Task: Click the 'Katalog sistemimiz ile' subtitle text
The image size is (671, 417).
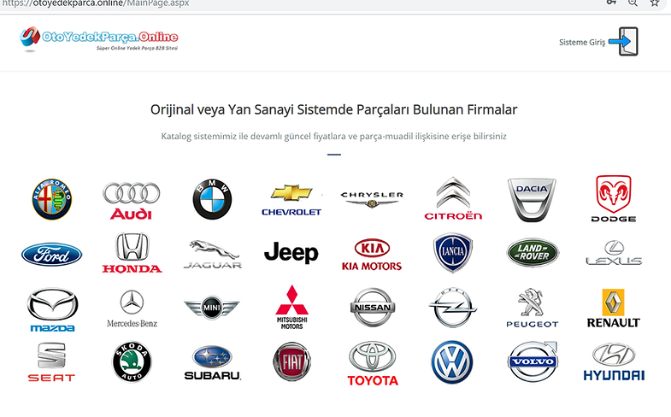Action: pos(333,137)
